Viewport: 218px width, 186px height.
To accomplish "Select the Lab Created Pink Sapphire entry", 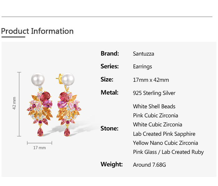I will 164,134.
